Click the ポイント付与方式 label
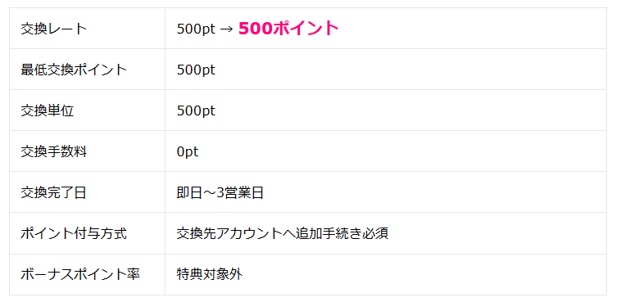 [74, 233]
